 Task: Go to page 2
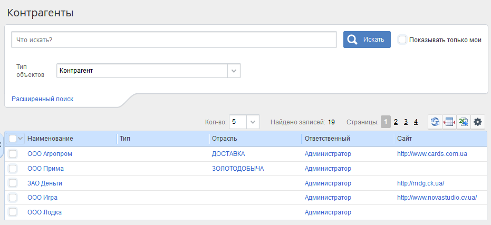396,122
